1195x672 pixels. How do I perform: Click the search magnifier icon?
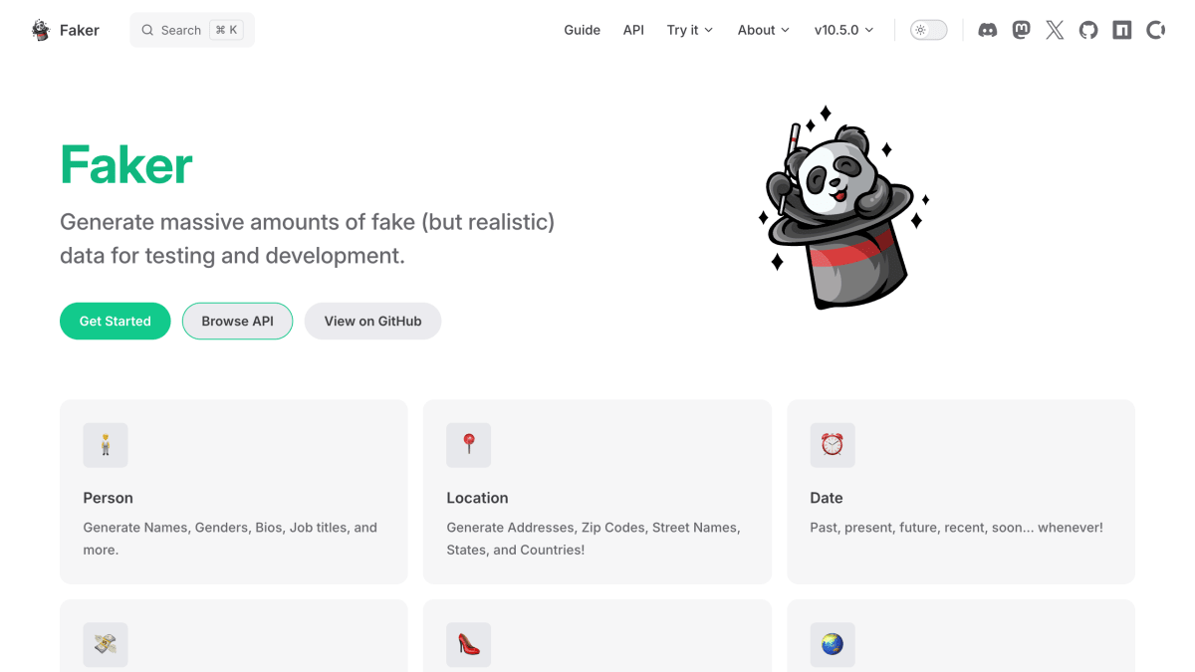[147, 30]
